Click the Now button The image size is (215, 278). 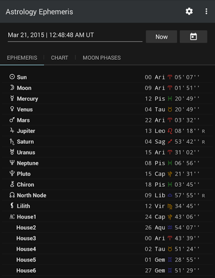coord(161,36)
